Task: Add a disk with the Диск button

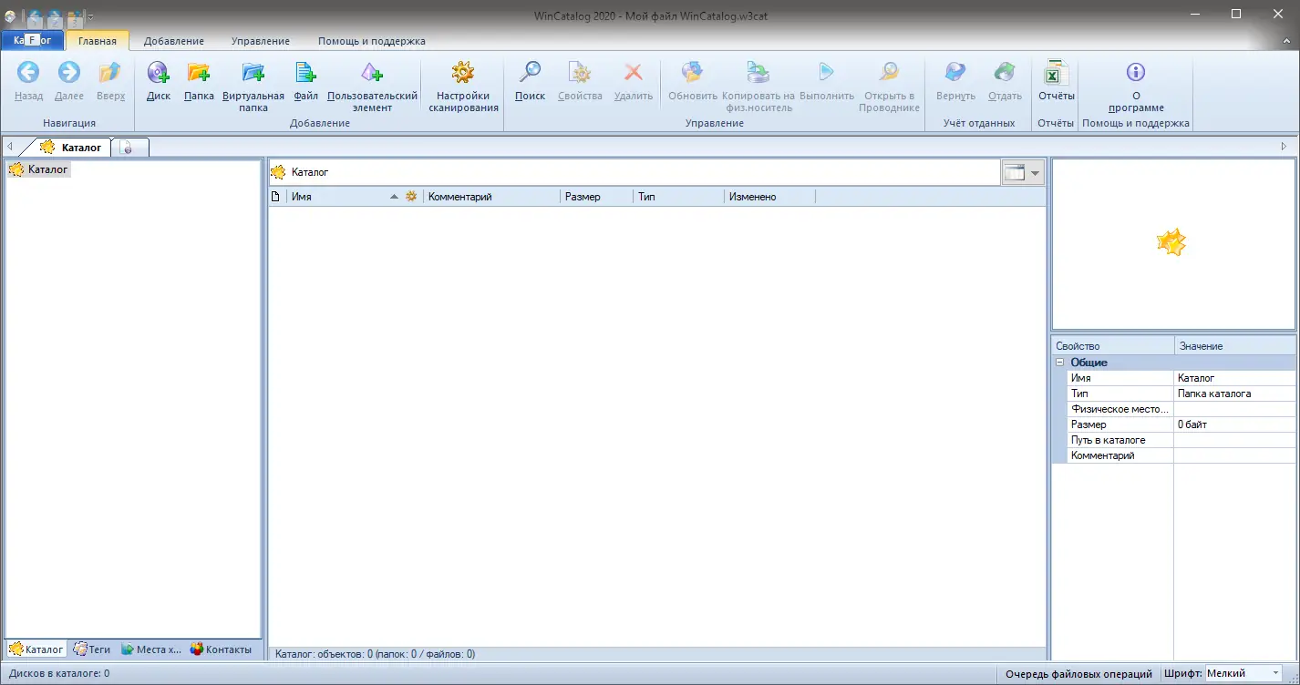Action: (159, 81)
